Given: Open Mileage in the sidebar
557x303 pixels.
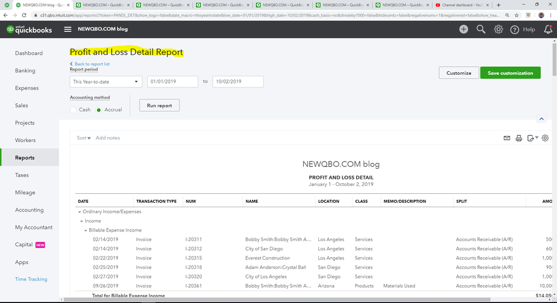Looking at the screenshot, I should tap(25, 192).
